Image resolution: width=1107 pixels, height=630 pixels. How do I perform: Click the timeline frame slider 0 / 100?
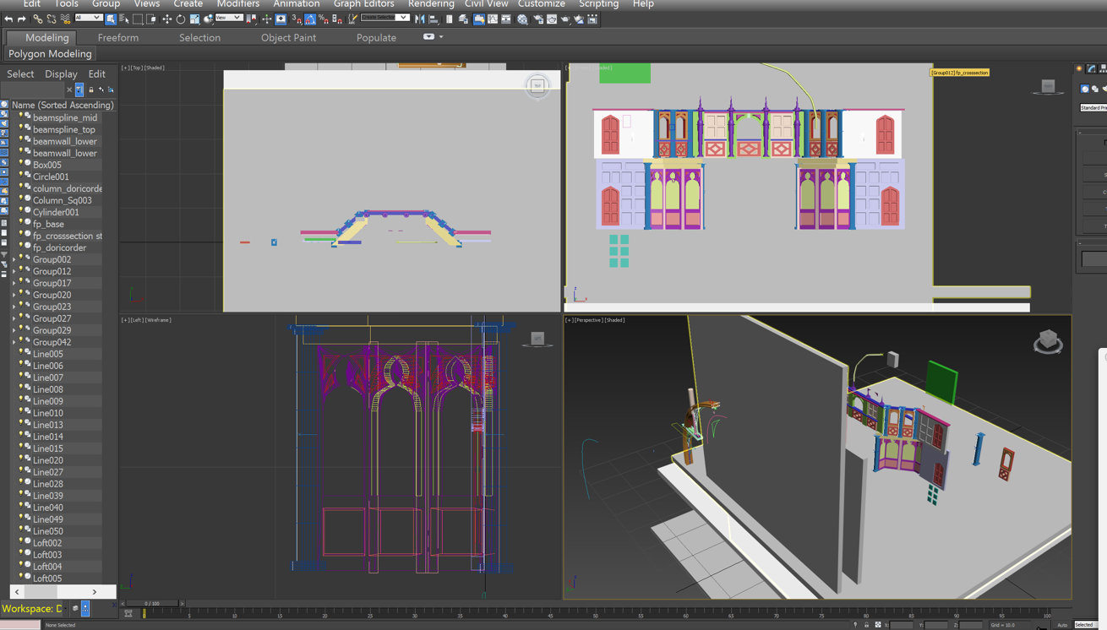(x=152, y=604)
